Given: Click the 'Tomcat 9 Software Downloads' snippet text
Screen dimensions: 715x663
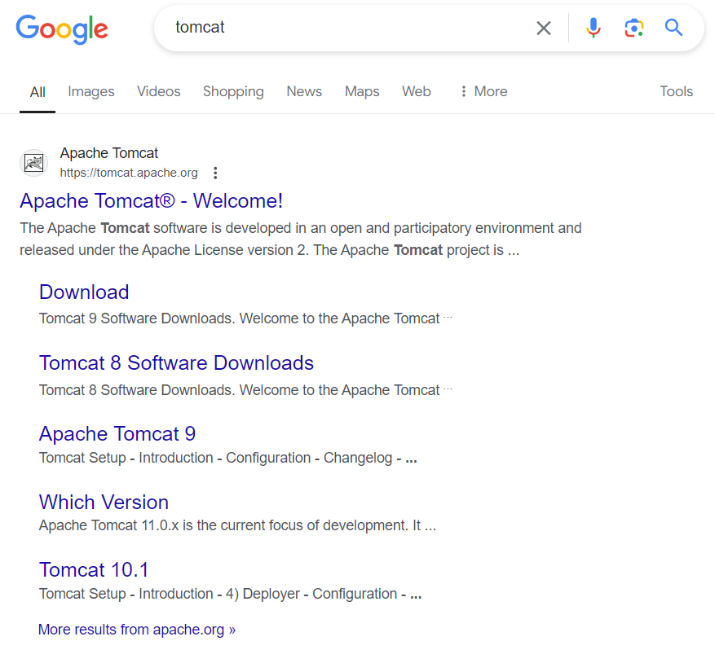Looking at the screenshot, I should (245, 318).
